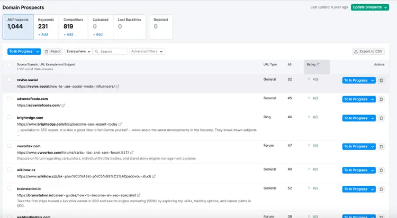
Task: Check the revive.social row checkbox
Action: coord(10,80)
